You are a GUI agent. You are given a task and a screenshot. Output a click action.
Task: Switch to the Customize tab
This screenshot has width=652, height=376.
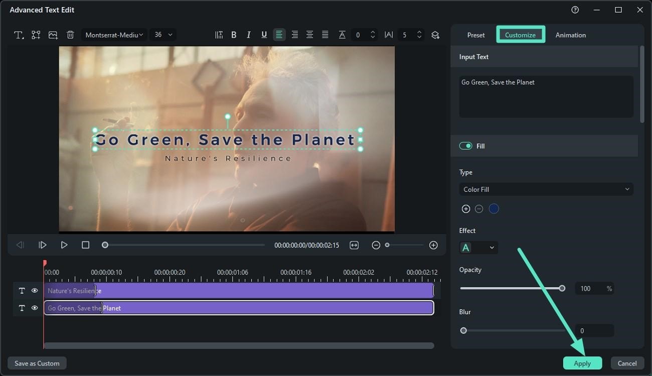(x=520, y=35)
